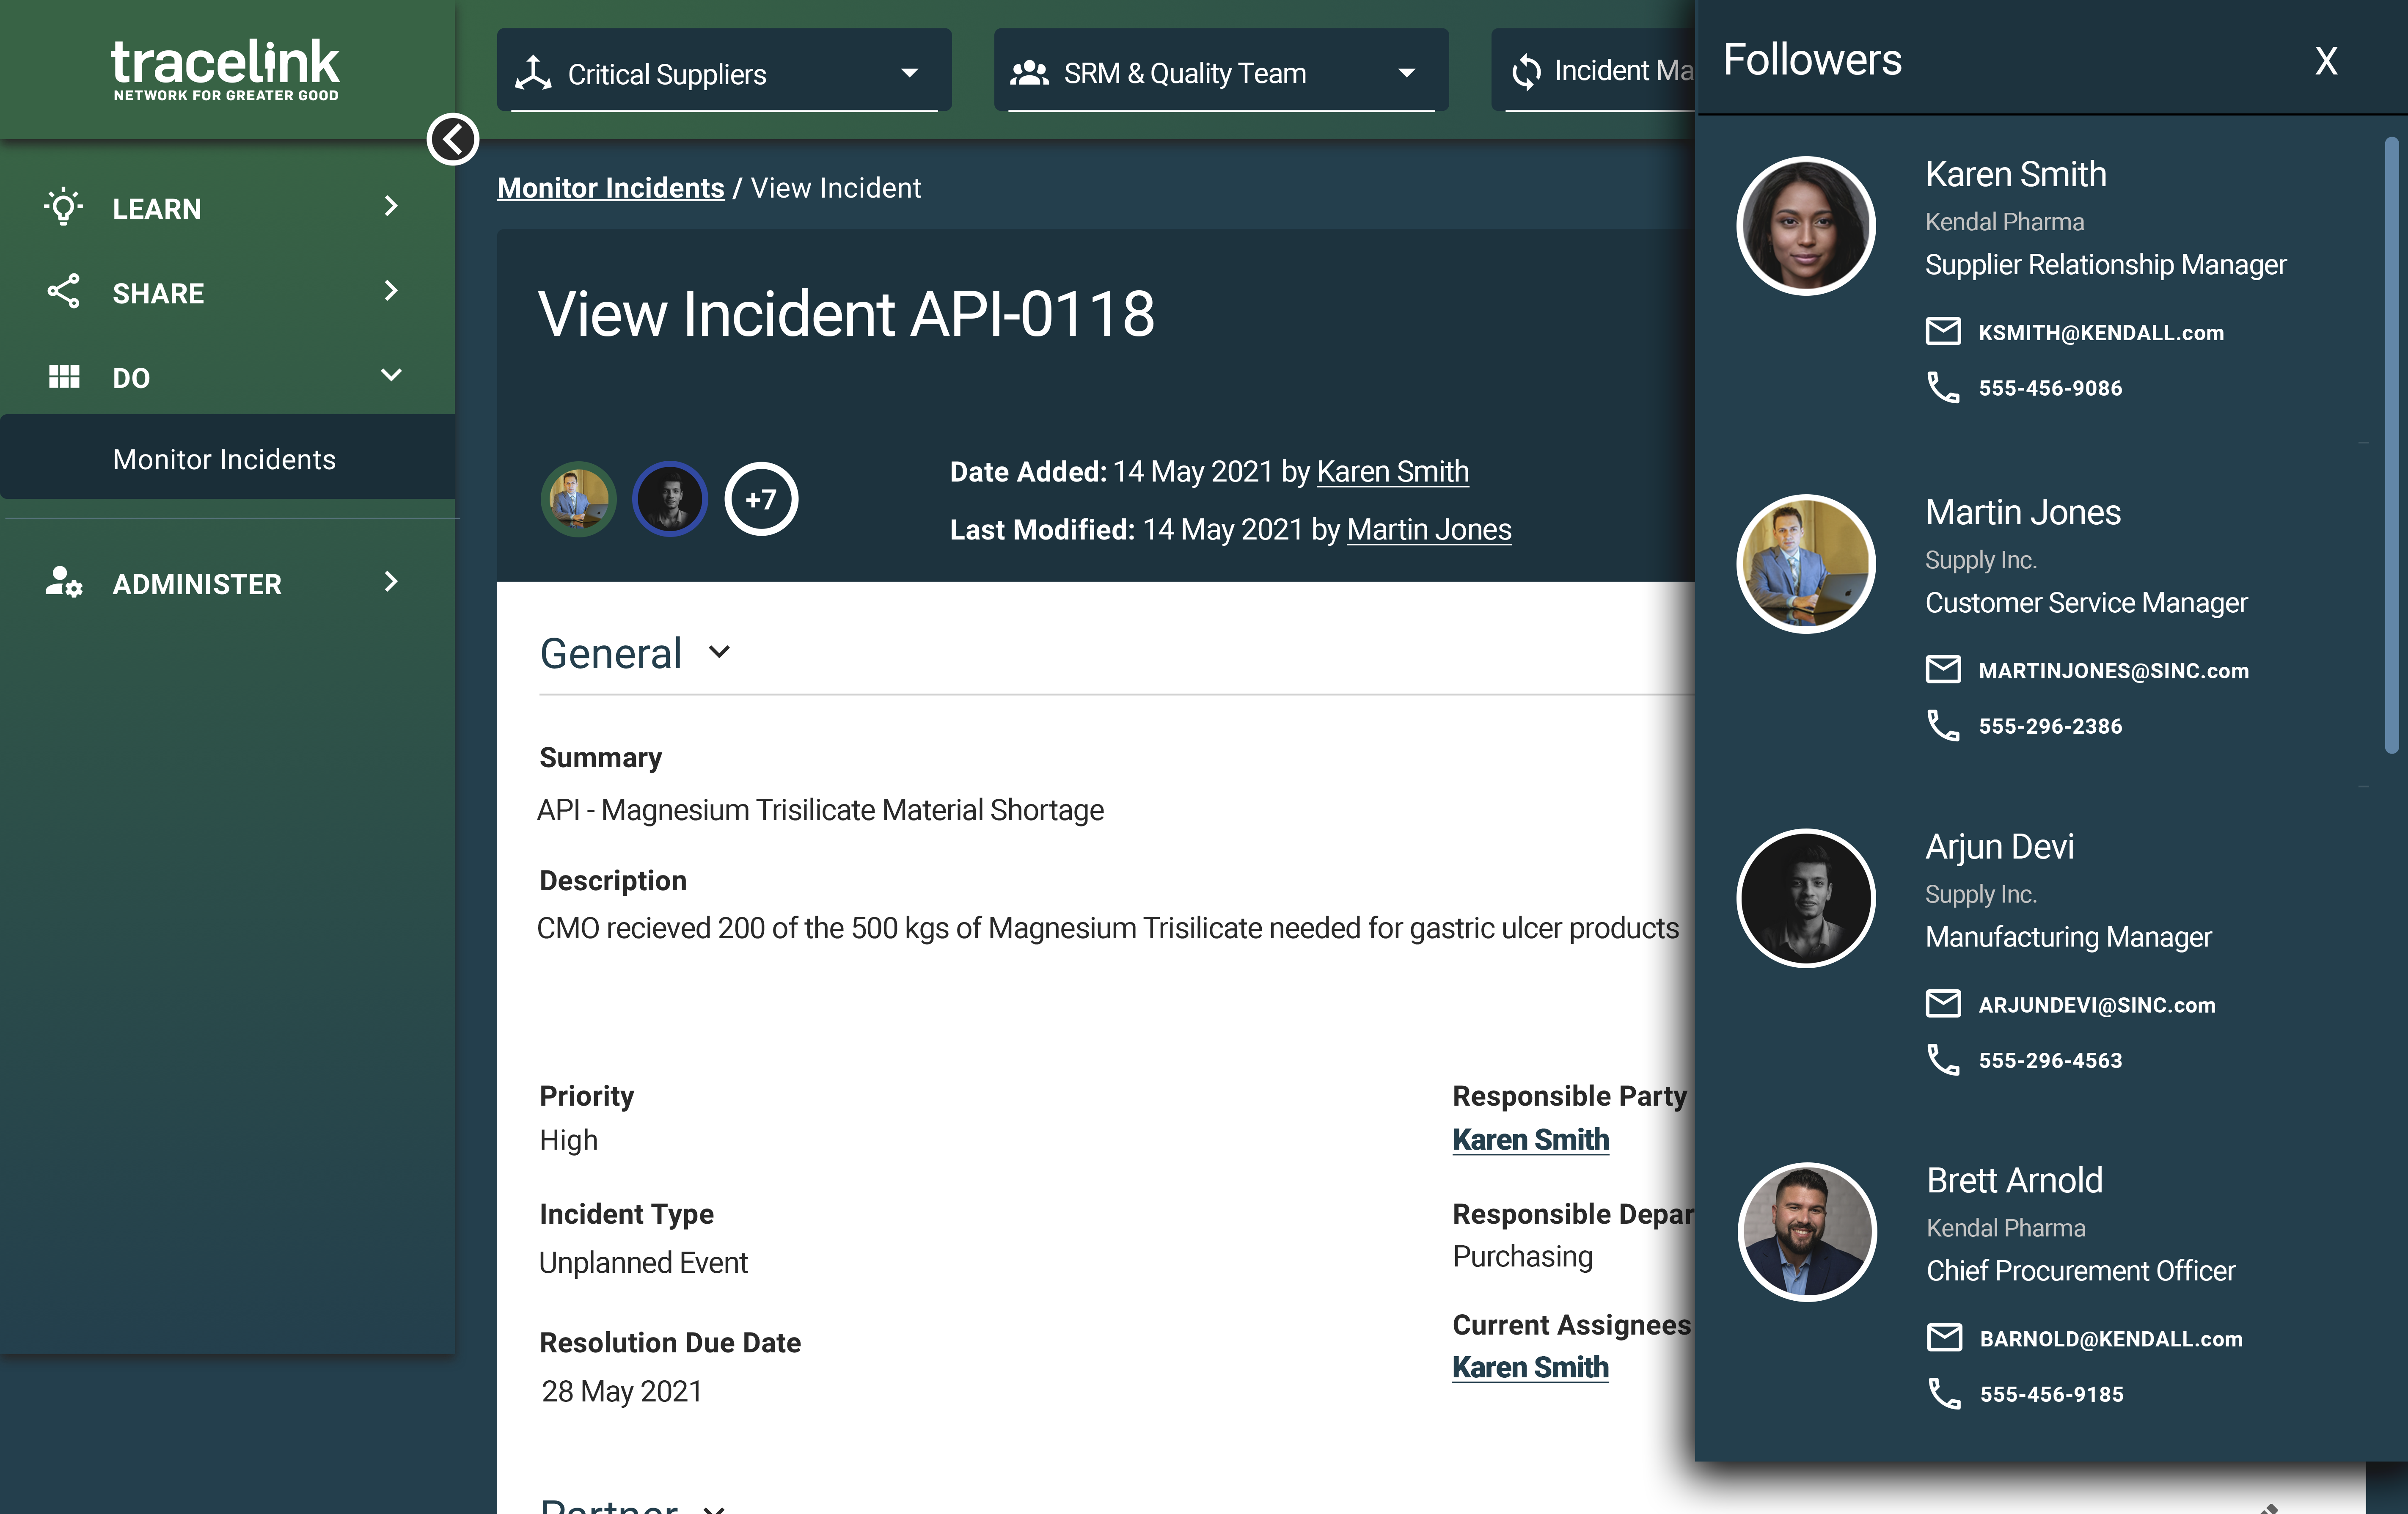Screen dimensions: 2408x1514
Task: Open Karen Smith link in Date Added
Action: [1392, 471]
